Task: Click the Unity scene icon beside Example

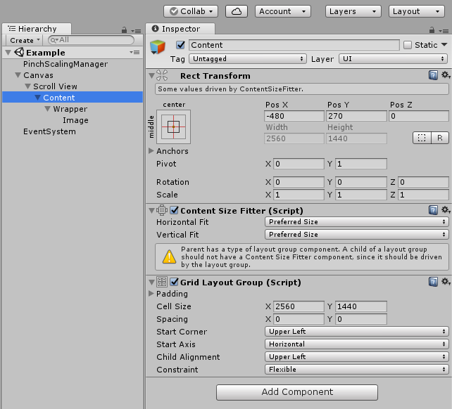Action: [19, 52]
